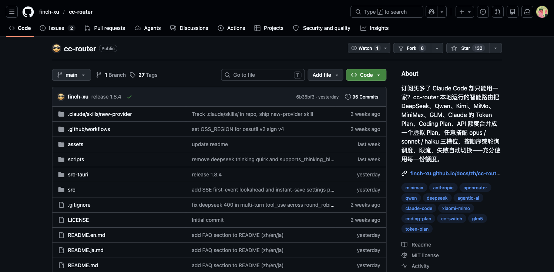Click the global search box
This screenshot has height=272, width=554.
click(x=387, y=12)
